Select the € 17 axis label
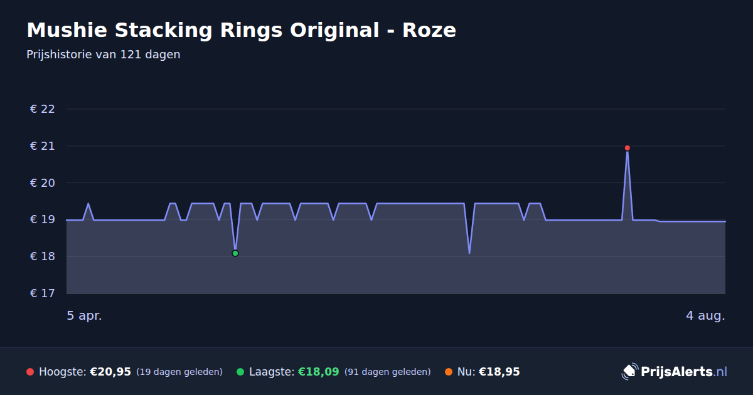This screenshot has height=395, width=753. coord(43,293)
